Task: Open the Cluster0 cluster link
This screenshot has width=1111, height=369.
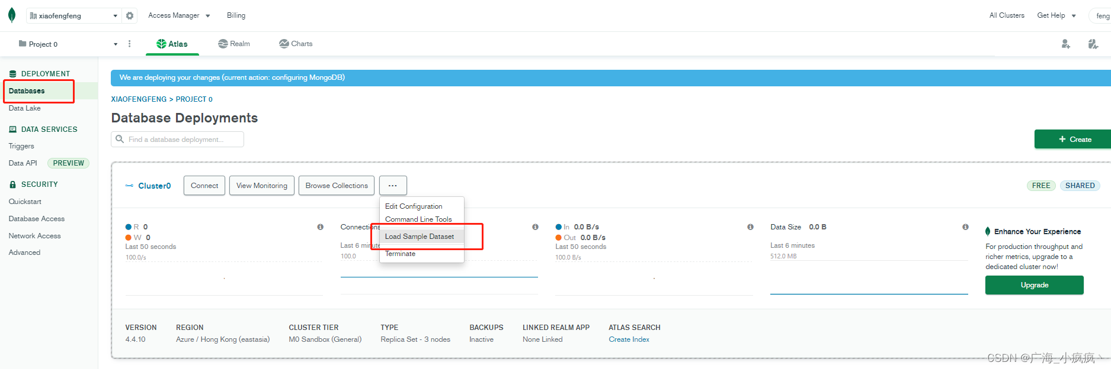Action: pos(154,186)
